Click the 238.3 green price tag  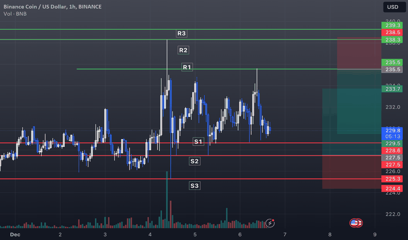[392, 40]
